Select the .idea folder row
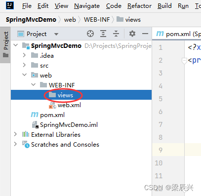 tap(81, 55)
